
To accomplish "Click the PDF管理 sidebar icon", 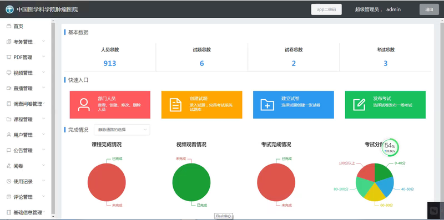I will pyautogui.click(x=9, y=58).
